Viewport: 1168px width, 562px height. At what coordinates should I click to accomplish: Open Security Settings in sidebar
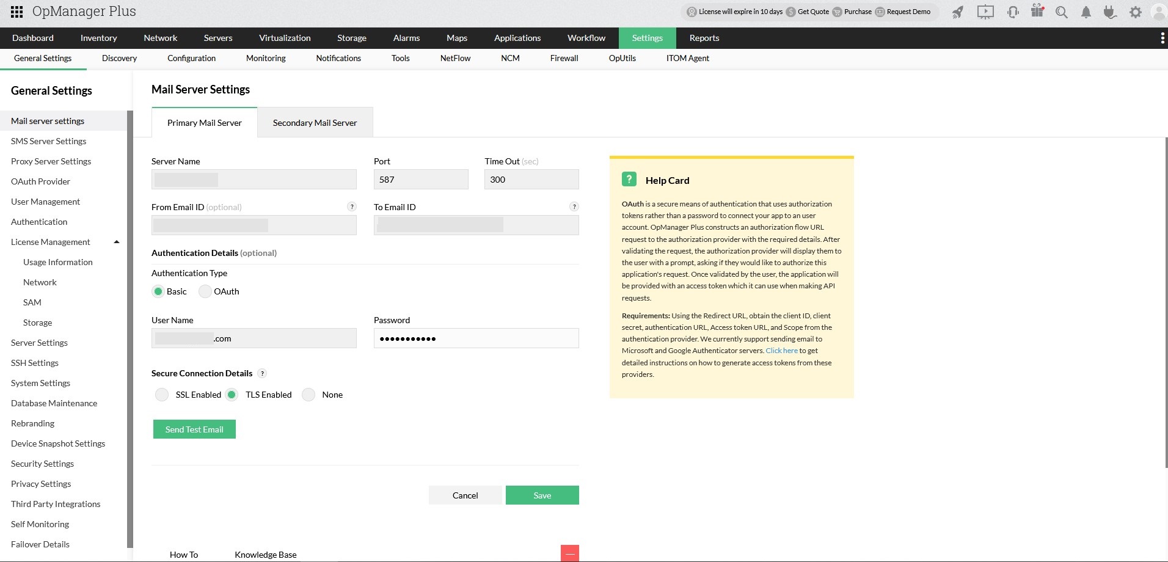click(43, 464)
